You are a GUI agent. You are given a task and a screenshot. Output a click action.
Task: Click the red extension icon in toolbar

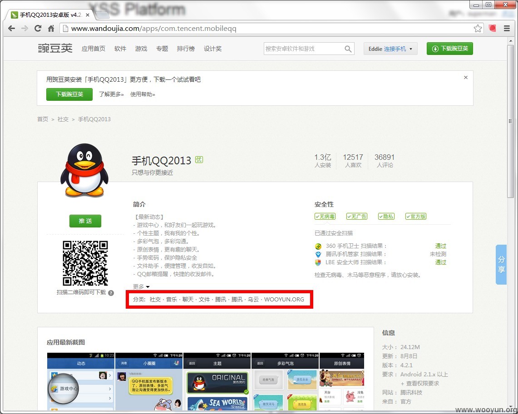[493, 29]
